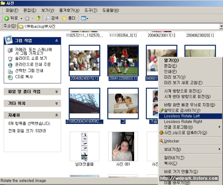This screenshot has height=185, width=223.
Task: Open the 파일(F) menu
Action: pyautogui.click(x=12, y=10)
